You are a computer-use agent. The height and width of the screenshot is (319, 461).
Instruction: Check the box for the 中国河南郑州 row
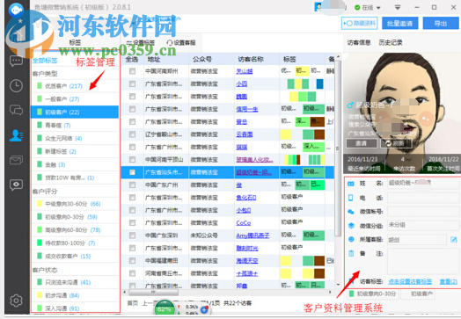point(132,71)
